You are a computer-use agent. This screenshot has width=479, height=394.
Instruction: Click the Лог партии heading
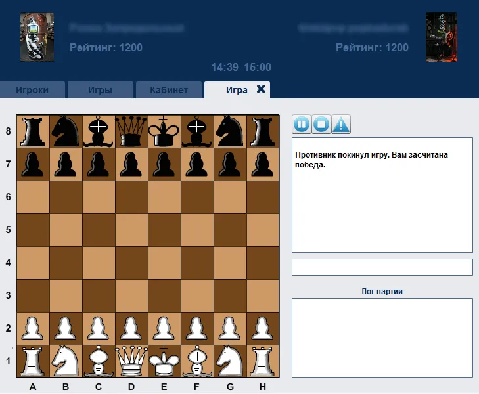(382, 292)
